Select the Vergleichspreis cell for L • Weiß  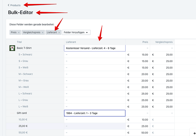(162, 107)
